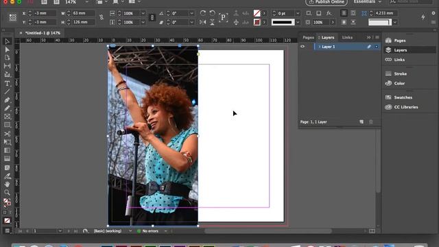The width and height of the screenshot is (439, 247).
Task: Click the reference point locator grid
Action: click(x=12, y=18)
